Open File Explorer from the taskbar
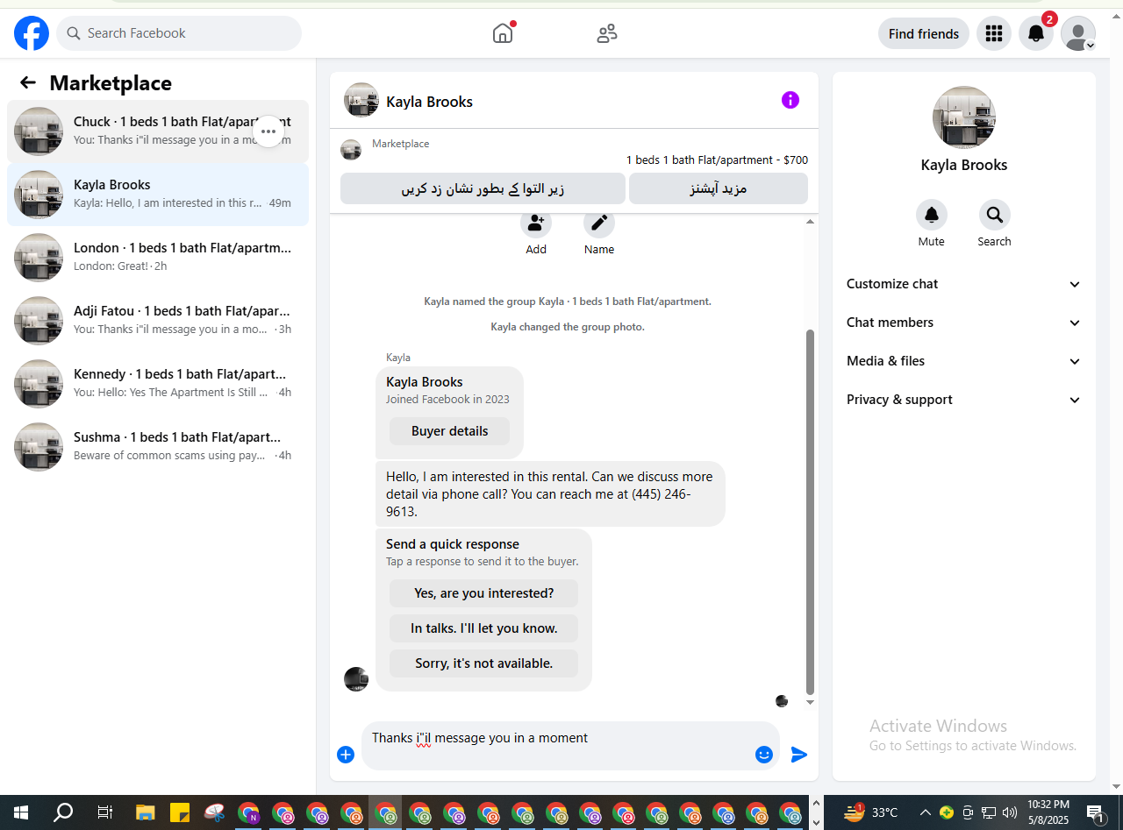The width and height of the screenshot is (1123, 830). pyautogui.click(x=146, y=812)
